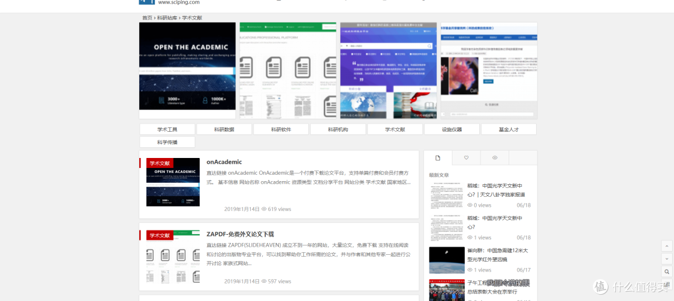Switch to the eye most-viewed tab
Viewport: 674px width, 301px height.
pyautogui.click(x=494, y=158)
